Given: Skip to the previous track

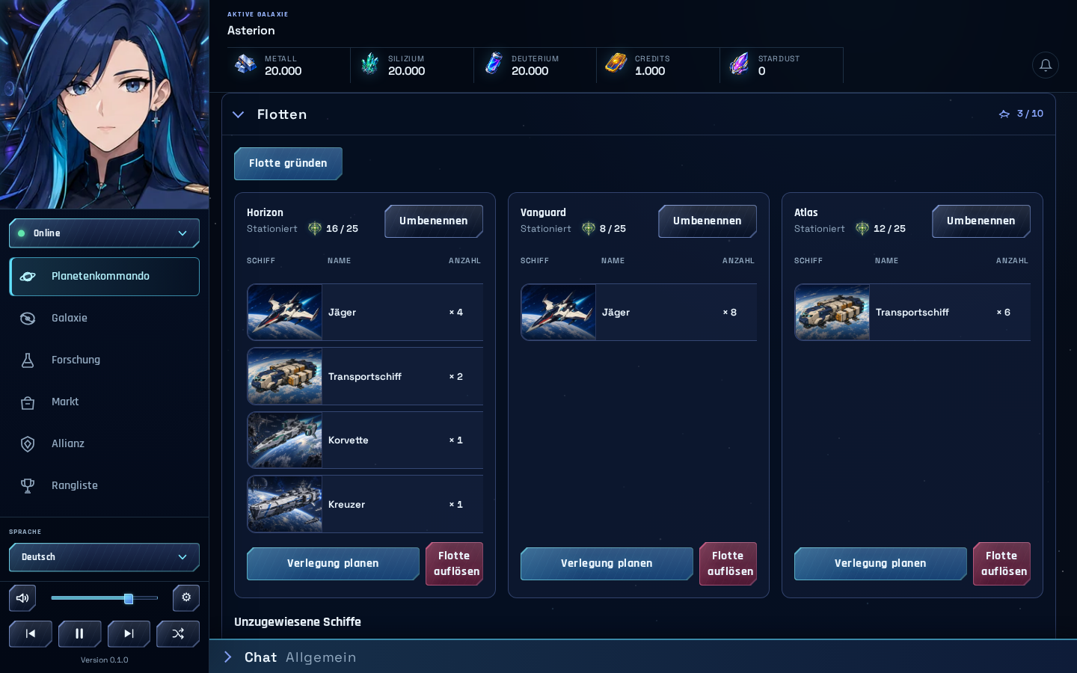Looking at the screenshot, I should [31, 633].
